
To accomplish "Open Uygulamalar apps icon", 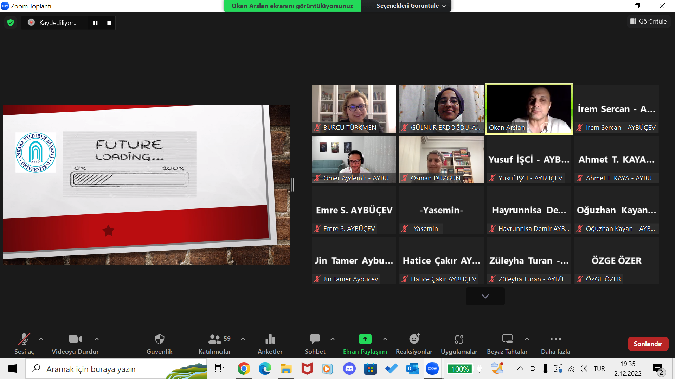I will click(x=459, y=339).
